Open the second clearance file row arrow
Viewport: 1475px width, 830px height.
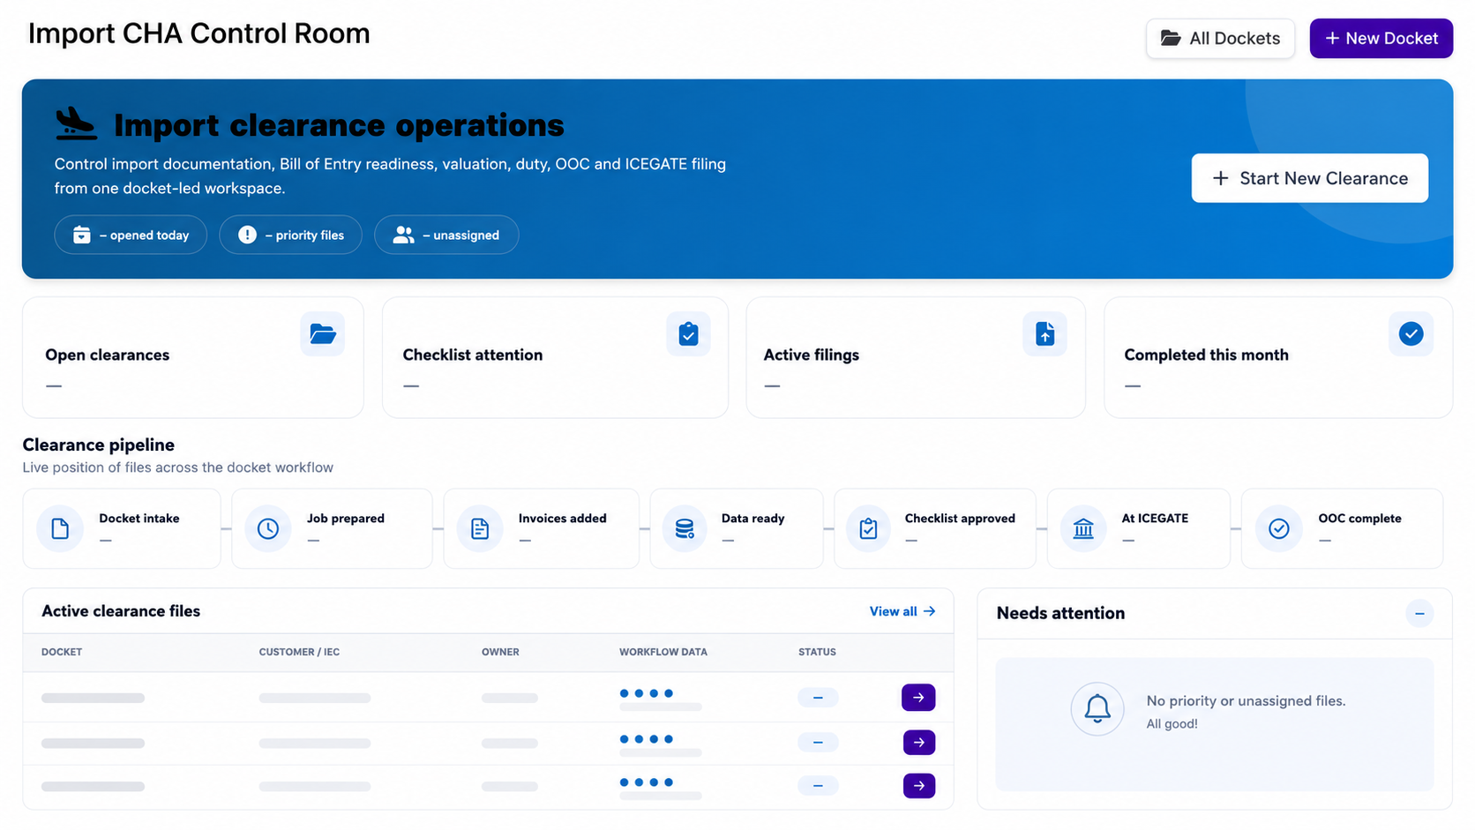(x=918, y=743)
